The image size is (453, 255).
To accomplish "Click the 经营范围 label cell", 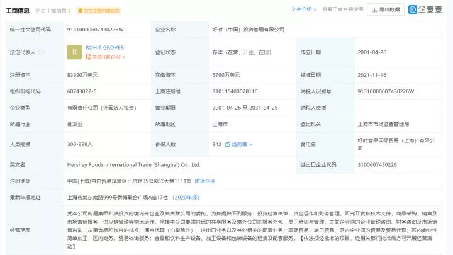I will 35,230.
